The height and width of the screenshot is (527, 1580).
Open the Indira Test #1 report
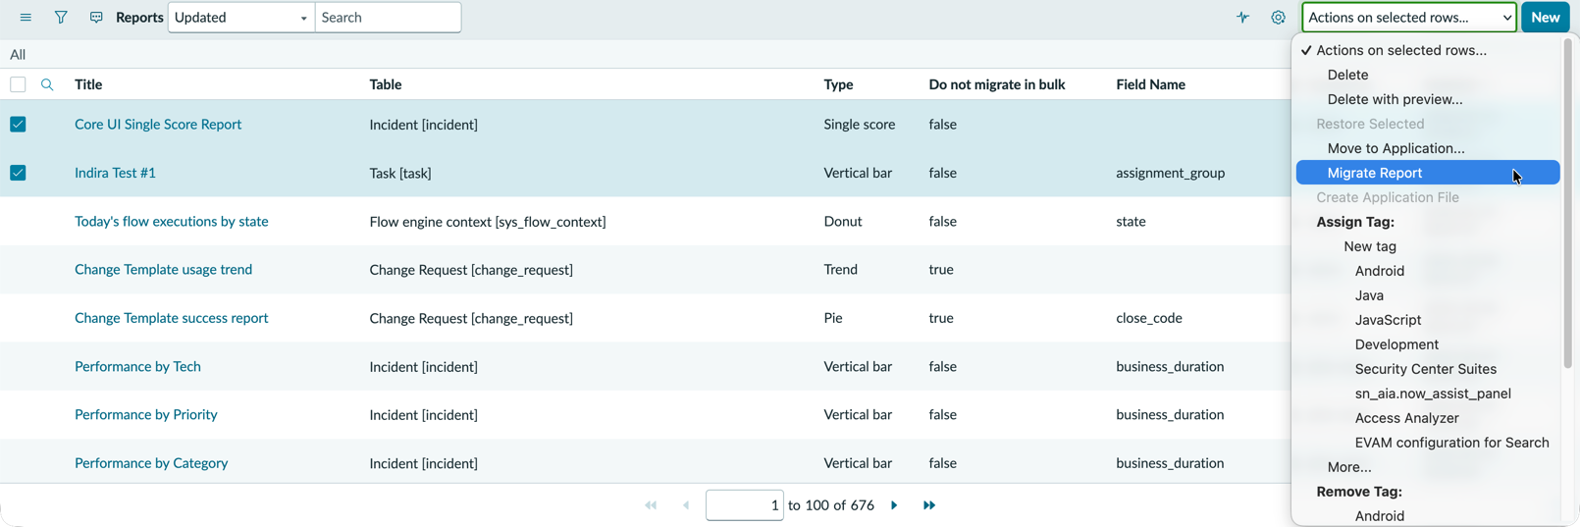click(x=115, y=173)
